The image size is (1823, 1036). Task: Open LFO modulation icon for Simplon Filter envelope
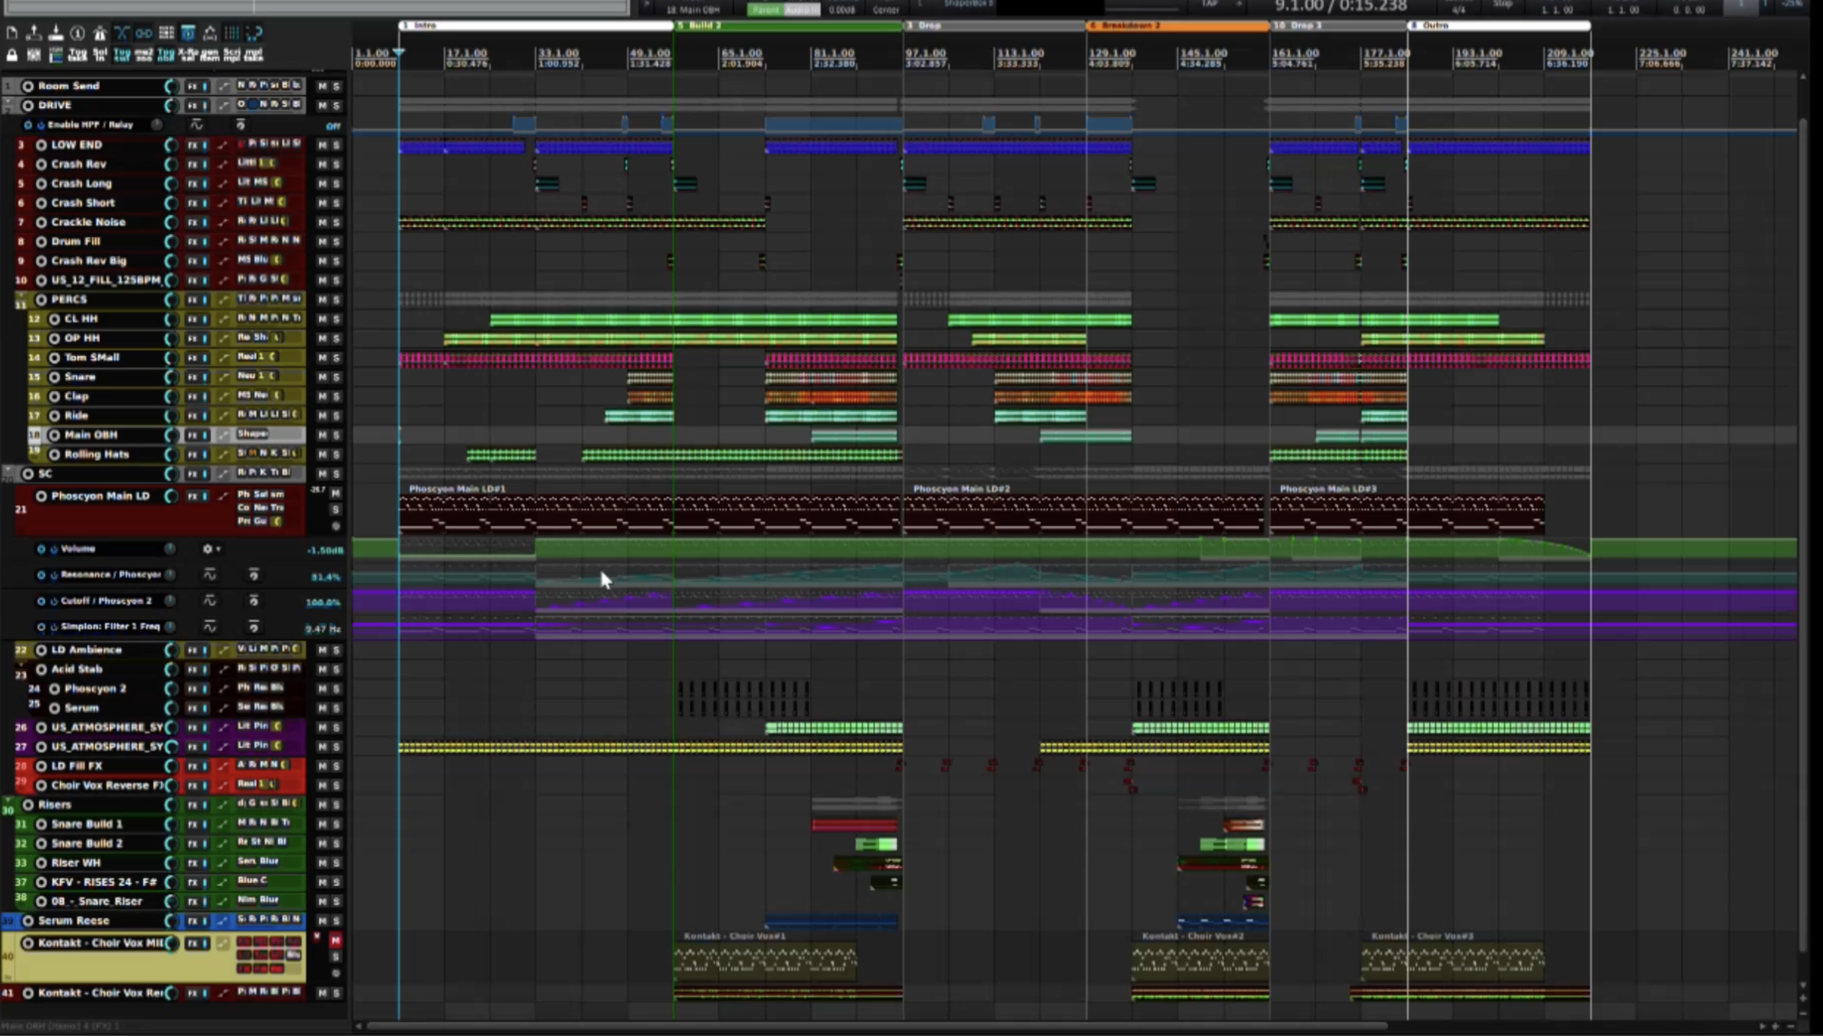coord(209,627)
